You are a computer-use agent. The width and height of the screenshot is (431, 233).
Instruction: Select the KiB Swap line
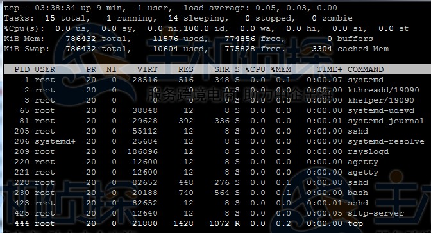coord(196,49)
